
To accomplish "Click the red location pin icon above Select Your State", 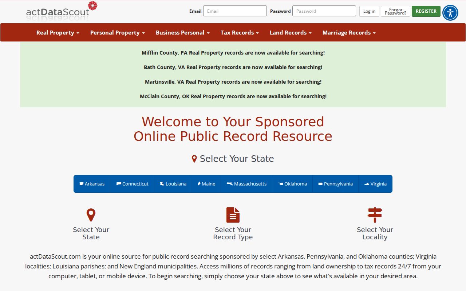I will (x=91, y=215).
